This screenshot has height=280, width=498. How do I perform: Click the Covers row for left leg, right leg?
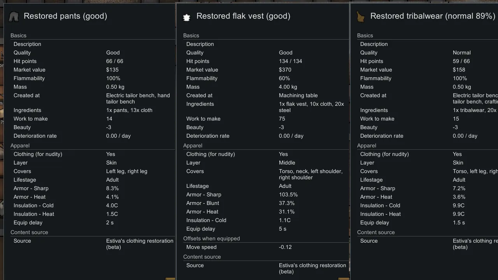pos(91,171)
